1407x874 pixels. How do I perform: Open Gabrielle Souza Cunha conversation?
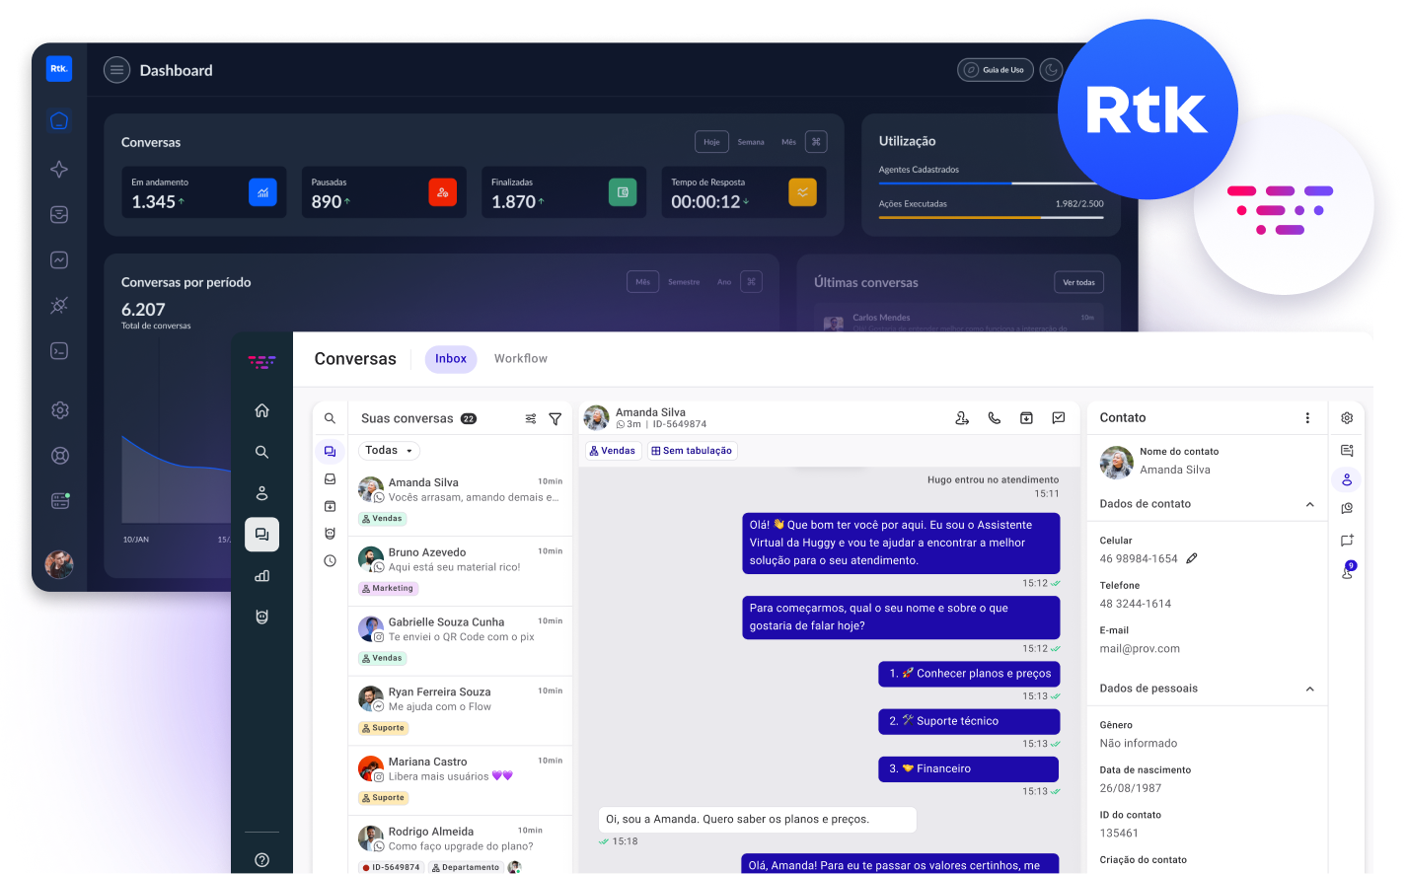(x=460, y=641)
